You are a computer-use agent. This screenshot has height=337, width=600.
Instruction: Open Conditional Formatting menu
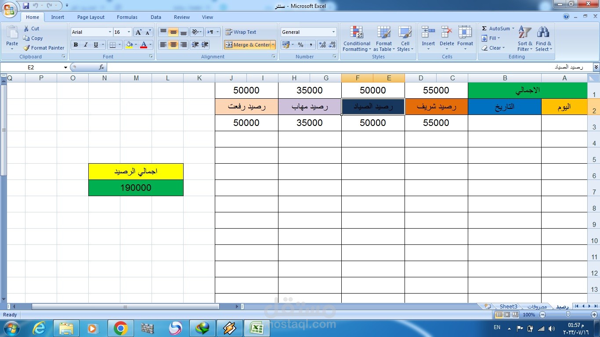click(357, 39)
